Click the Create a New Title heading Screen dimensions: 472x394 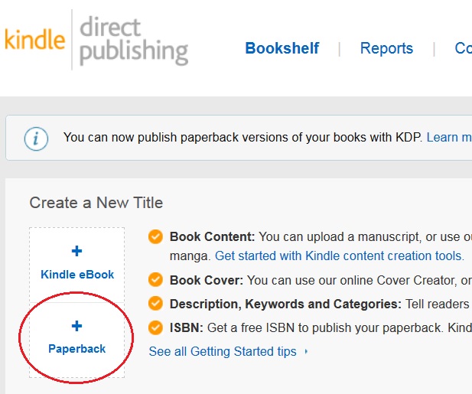point(96,203)
